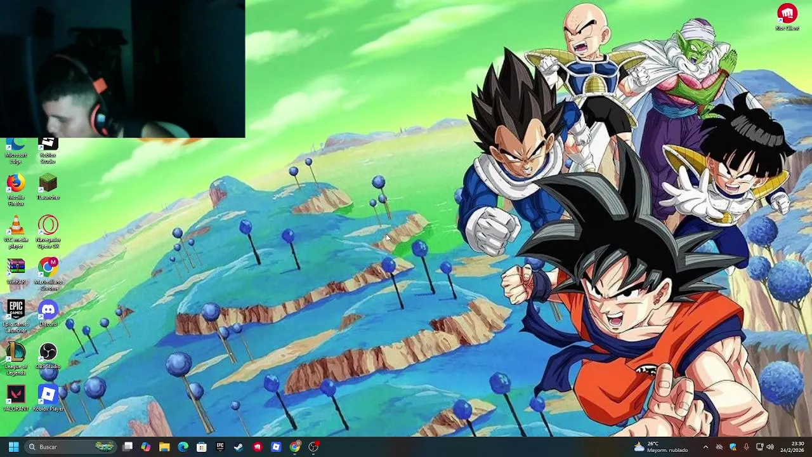Select the League of Legends desktop icon
The image size is (812, 457).
16,360
